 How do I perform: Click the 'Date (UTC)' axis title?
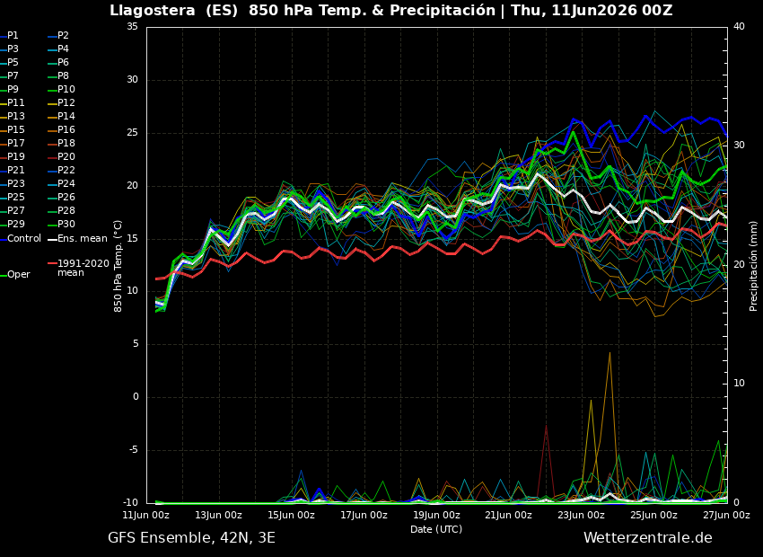(x=436, y=529)
